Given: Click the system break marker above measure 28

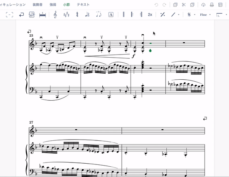Looking at the screenshot, I should (205, 119).
